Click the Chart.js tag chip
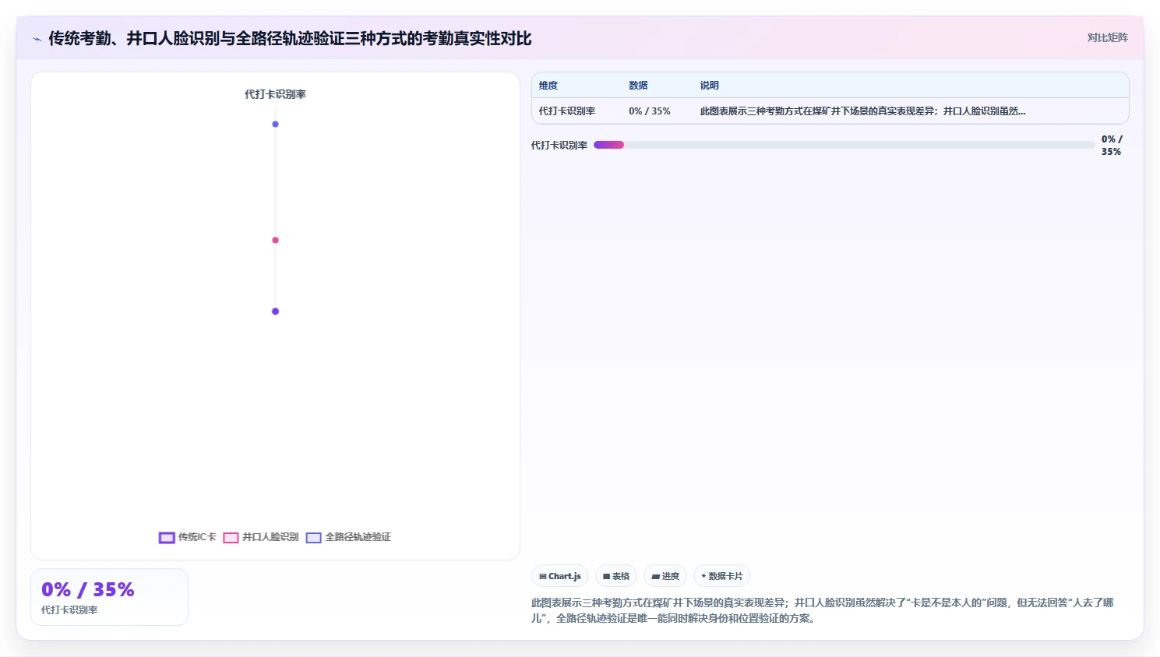The height and width of the screenshot is (657, 1160). click(x=560, y=576)
